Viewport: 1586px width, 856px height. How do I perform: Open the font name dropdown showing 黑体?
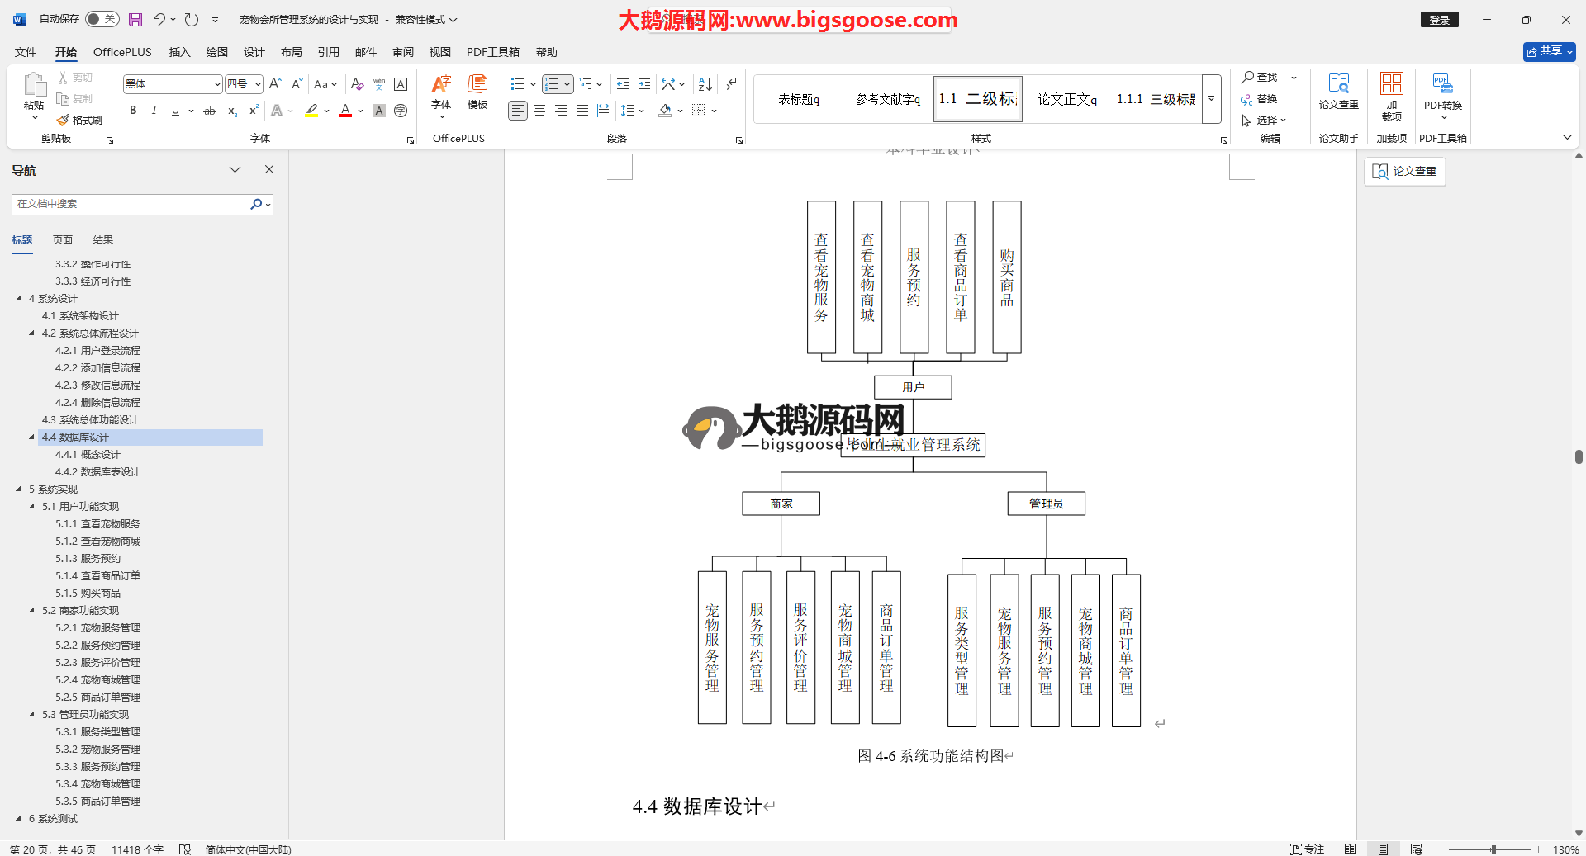(x=217, y=84)
